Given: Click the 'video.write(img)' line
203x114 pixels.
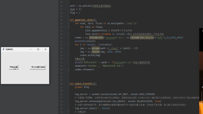Looking at the screenshot, I should click(x=90, y=55).
